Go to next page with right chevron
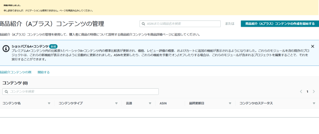Viewport: 319px width, 134px height. click(x=314, y=91)
